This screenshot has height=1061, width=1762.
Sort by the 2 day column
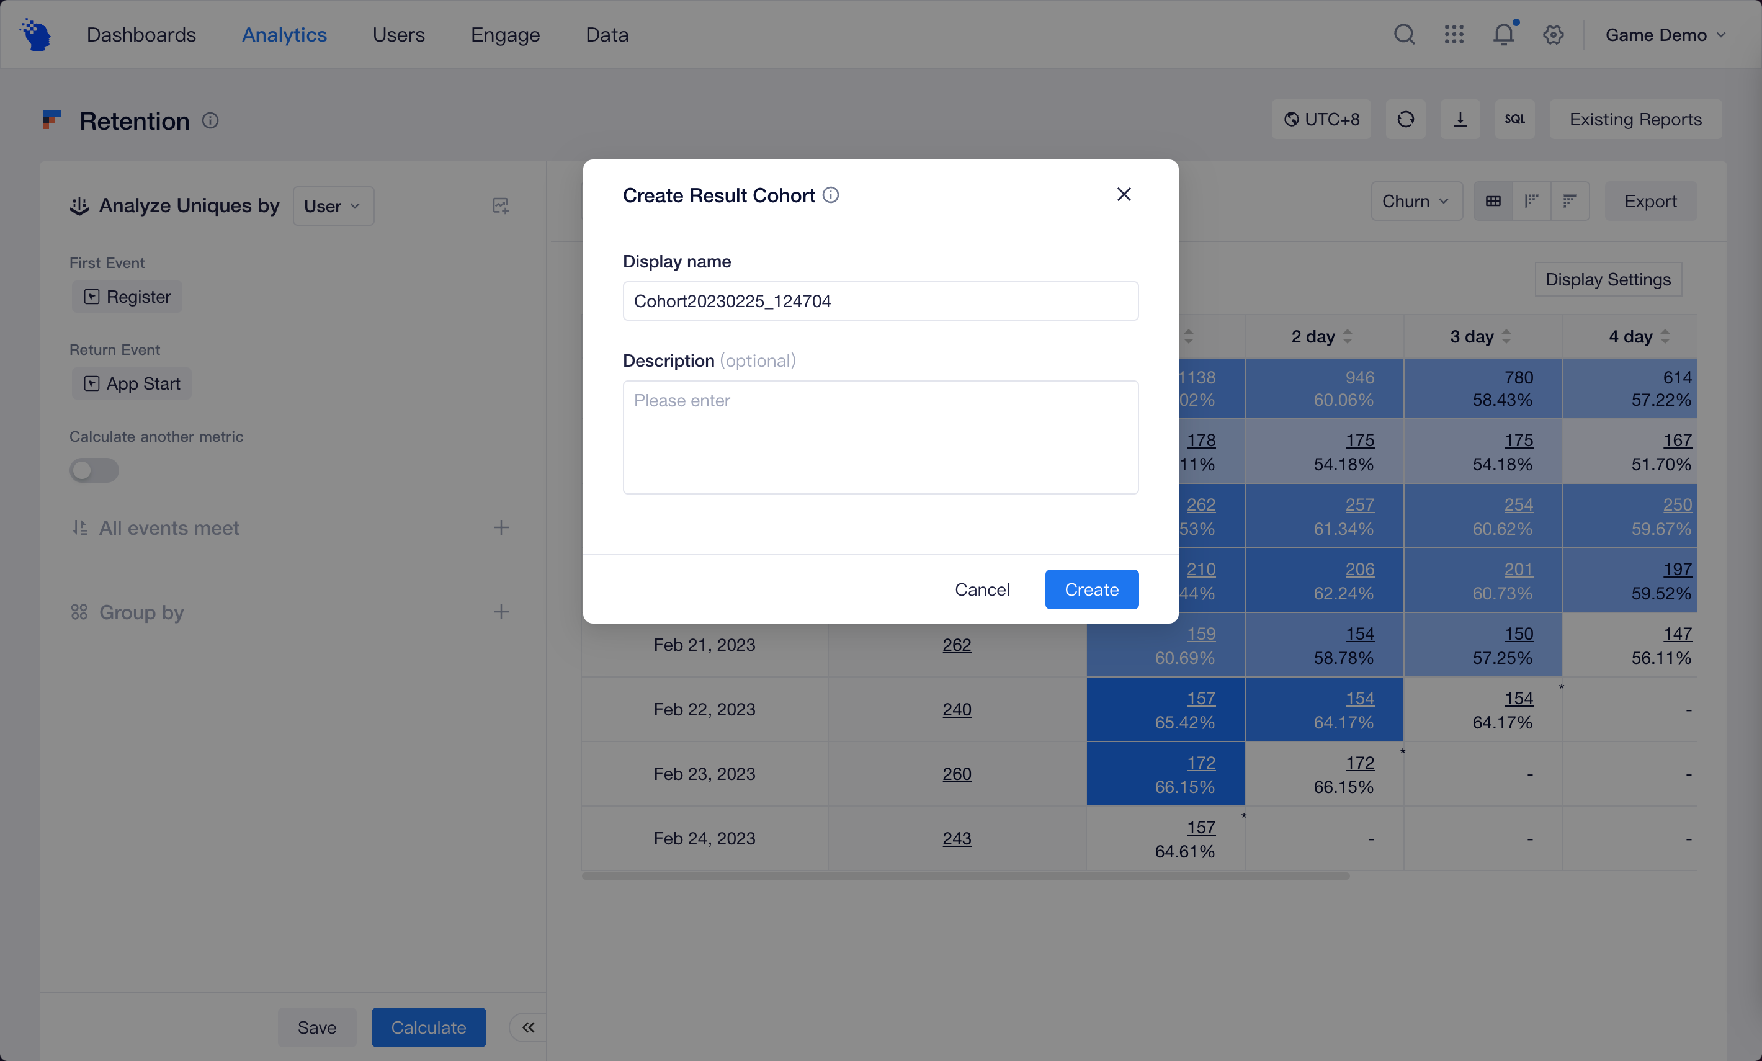[1348, 336]
